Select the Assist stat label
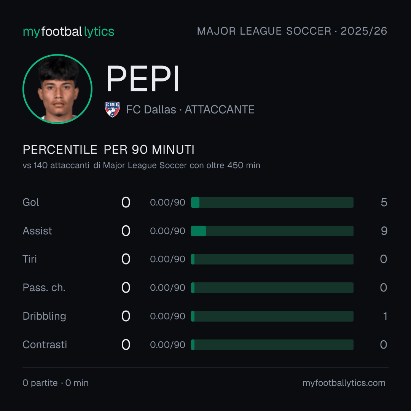The width and height of the screenshot is (411, 411). point(37,231)
